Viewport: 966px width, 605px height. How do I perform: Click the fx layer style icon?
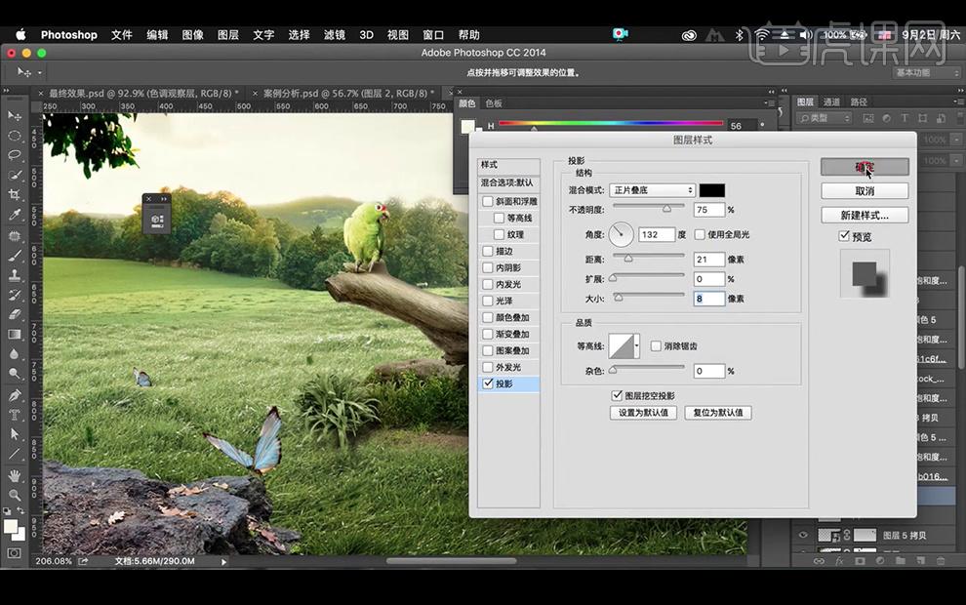tap(839, 561)
